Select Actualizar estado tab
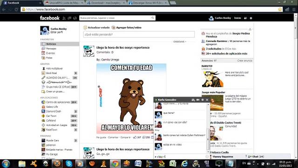 click(97, 28)
